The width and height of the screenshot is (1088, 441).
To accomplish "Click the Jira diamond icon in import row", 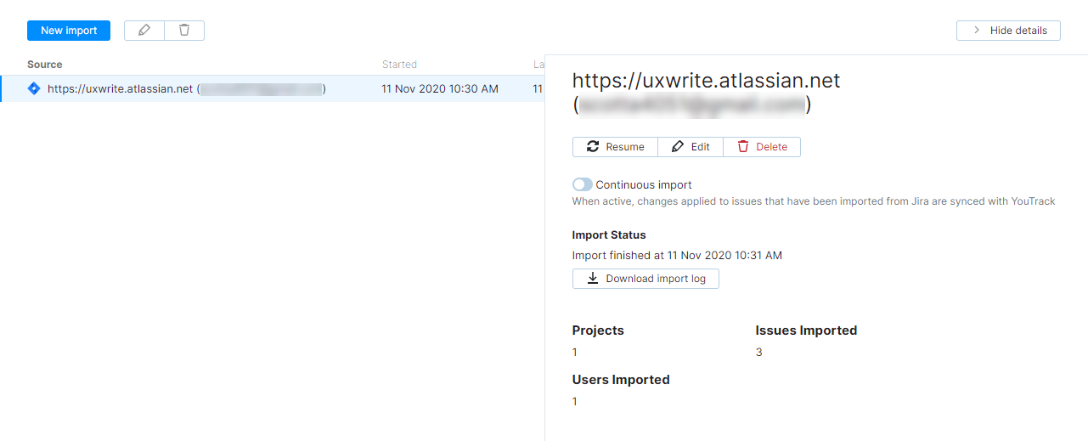I will (34, 88).
